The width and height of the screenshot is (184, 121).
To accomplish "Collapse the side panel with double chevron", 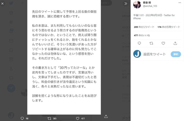I will click(126, 3).
